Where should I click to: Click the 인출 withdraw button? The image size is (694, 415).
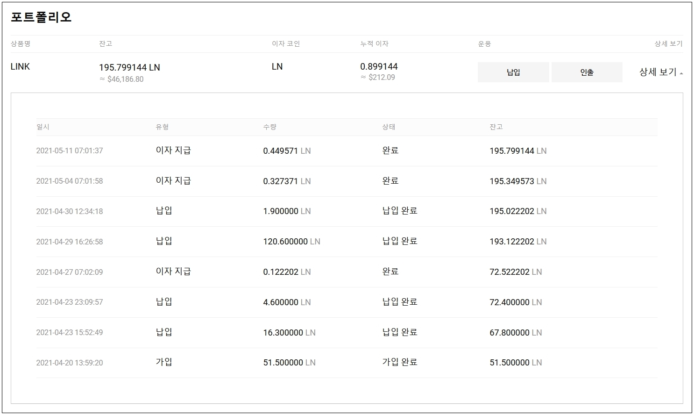coord(587,72)
